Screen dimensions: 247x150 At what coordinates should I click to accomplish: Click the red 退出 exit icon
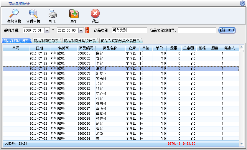click(95, 14)
